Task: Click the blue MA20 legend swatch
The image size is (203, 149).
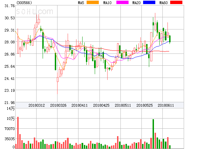Action: coord(149,2)
